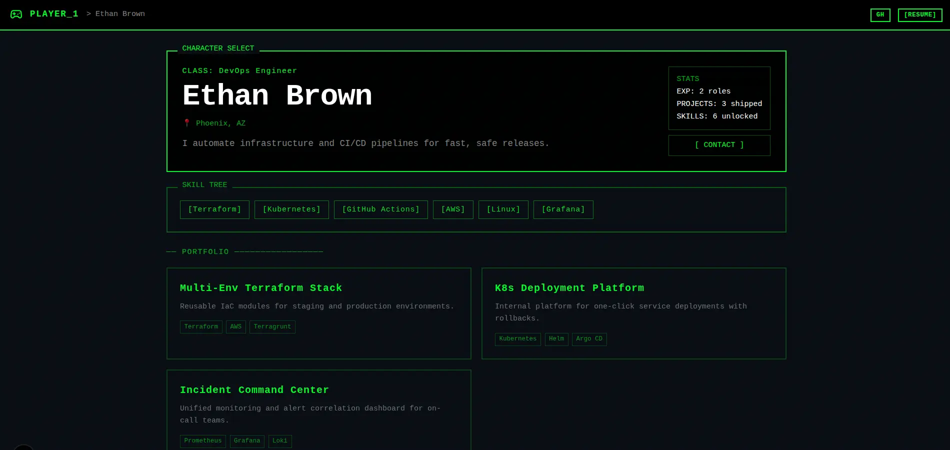Select the Grafana skill badge
This screenshot has width=950, height=450.
click(x=563, y=209)
